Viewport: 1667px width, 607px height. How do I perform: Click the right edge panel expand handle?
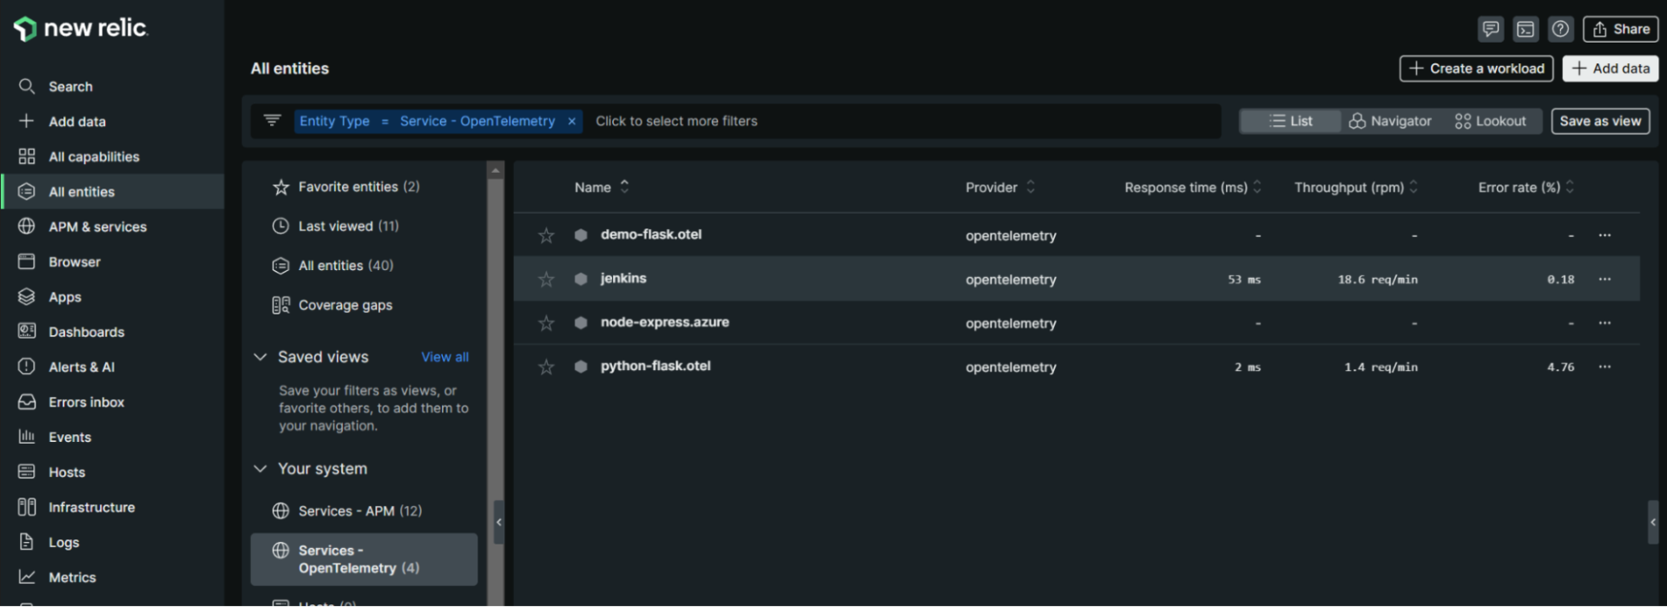(1653, 522)
